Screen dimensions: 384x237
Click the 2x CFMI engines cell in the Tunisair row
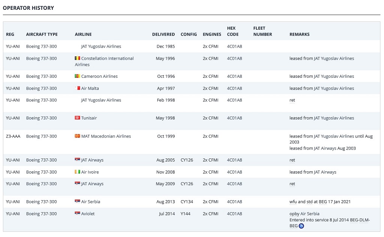(210, 118)
